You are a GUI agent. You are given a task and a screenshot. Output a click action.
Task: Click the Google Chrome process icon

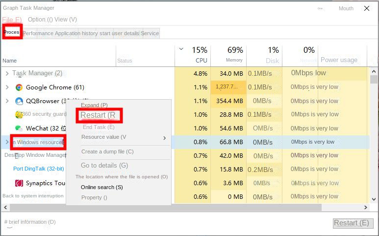[x=19, y=87]
